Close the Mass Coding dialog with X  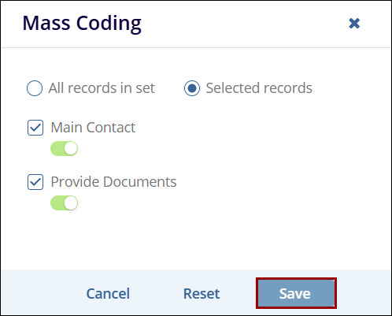tap(354, 24)
